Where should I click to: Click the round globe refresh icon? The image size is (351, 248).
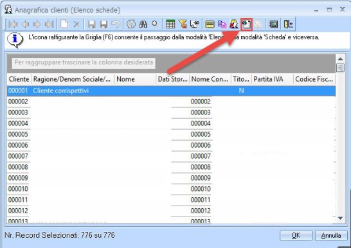pyautogui.click(x=130, y=24)
